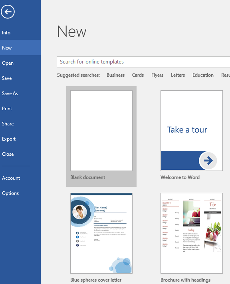Click the Search for online templates field

pos(143,62)
